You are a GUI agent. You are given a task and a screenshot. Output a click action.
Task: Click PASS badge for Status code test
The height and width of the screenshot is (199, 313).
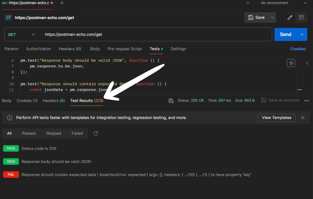coord(11,148)
